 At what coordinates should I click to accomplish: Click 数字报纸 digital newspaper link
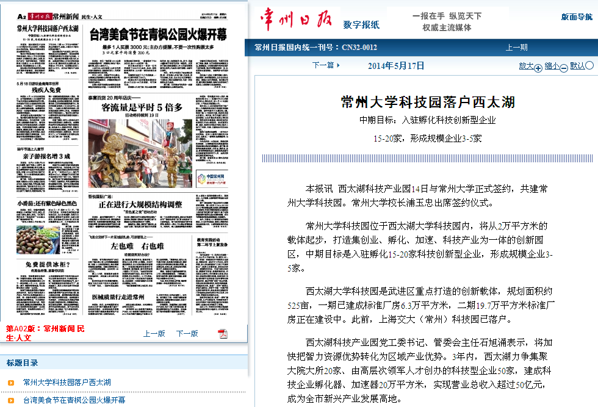click(x=361, y=24)
